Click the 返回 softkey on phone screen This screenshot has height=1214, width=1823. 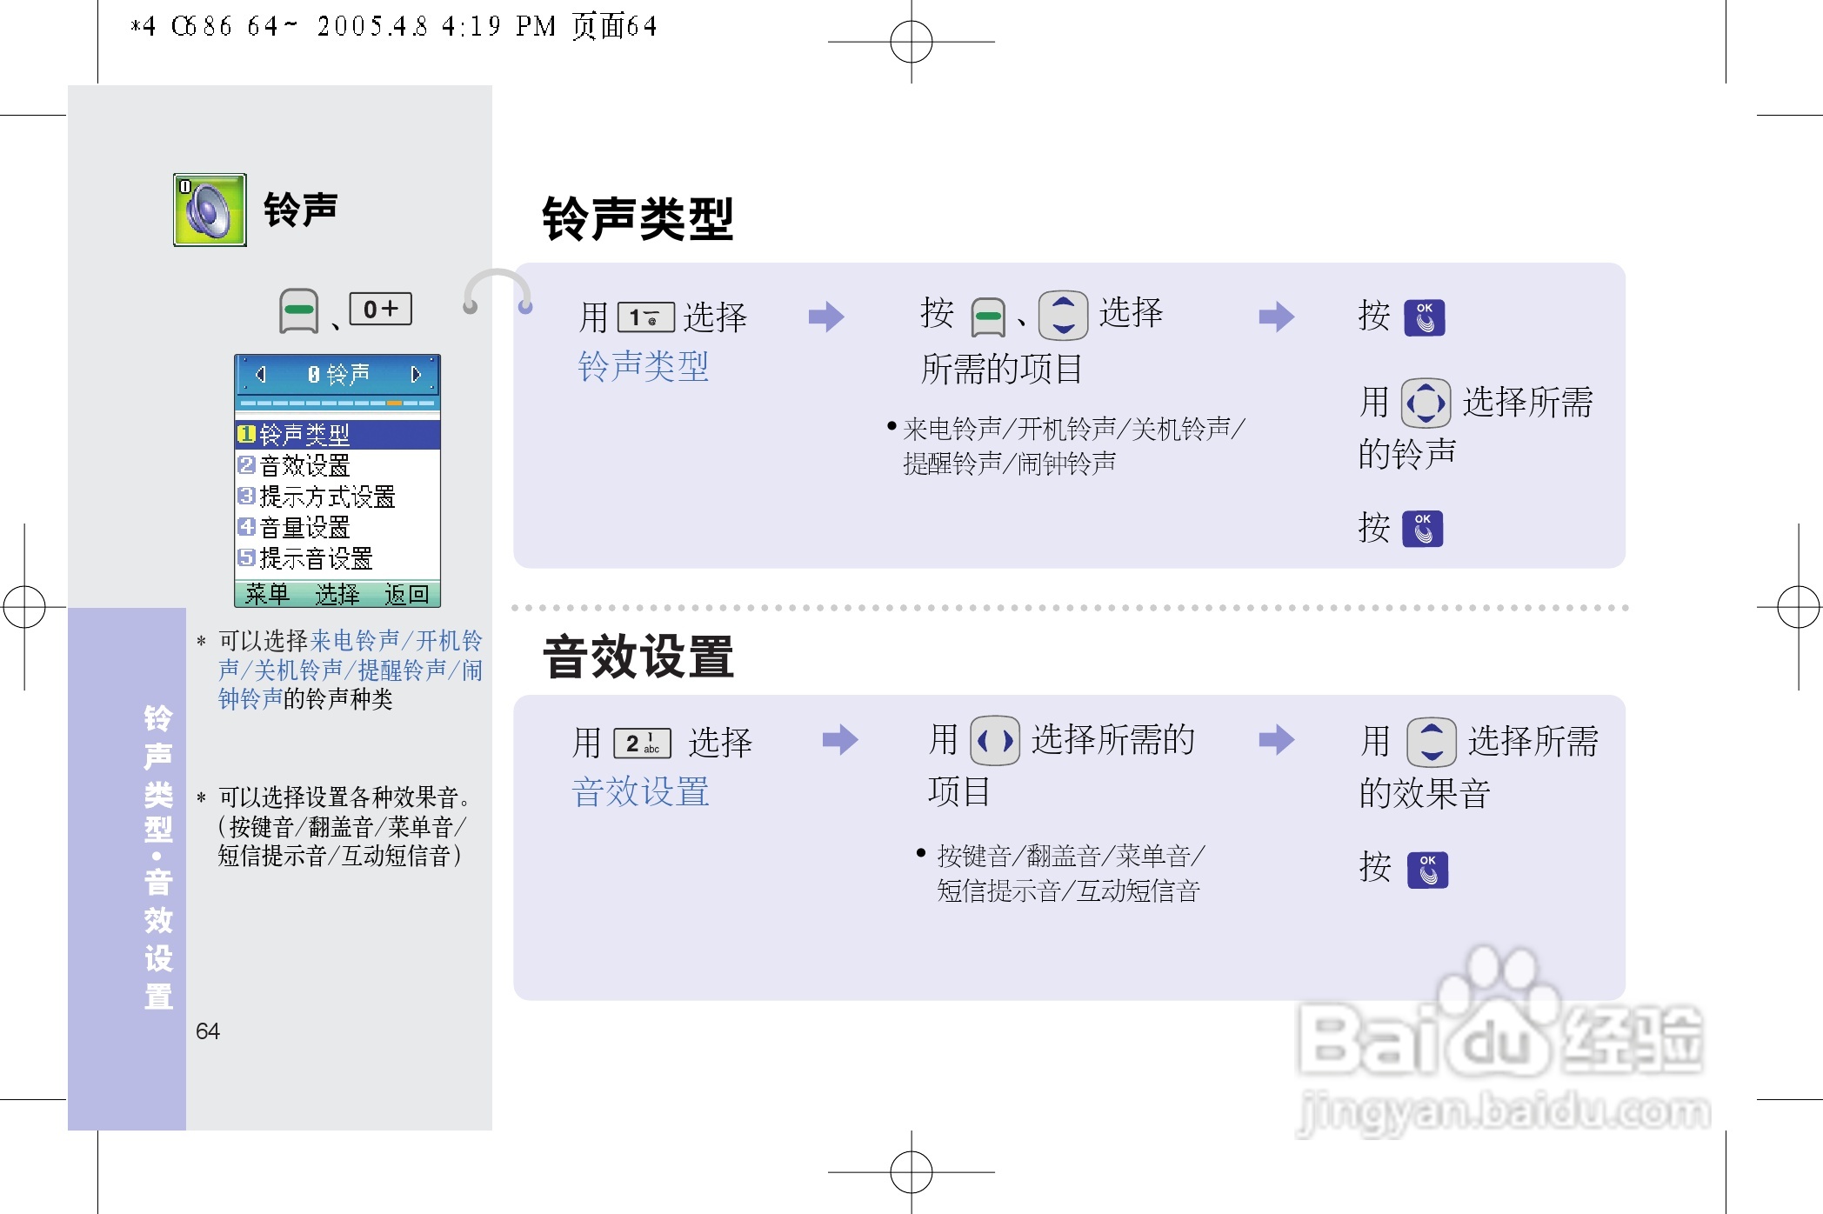tap(406, 594)
